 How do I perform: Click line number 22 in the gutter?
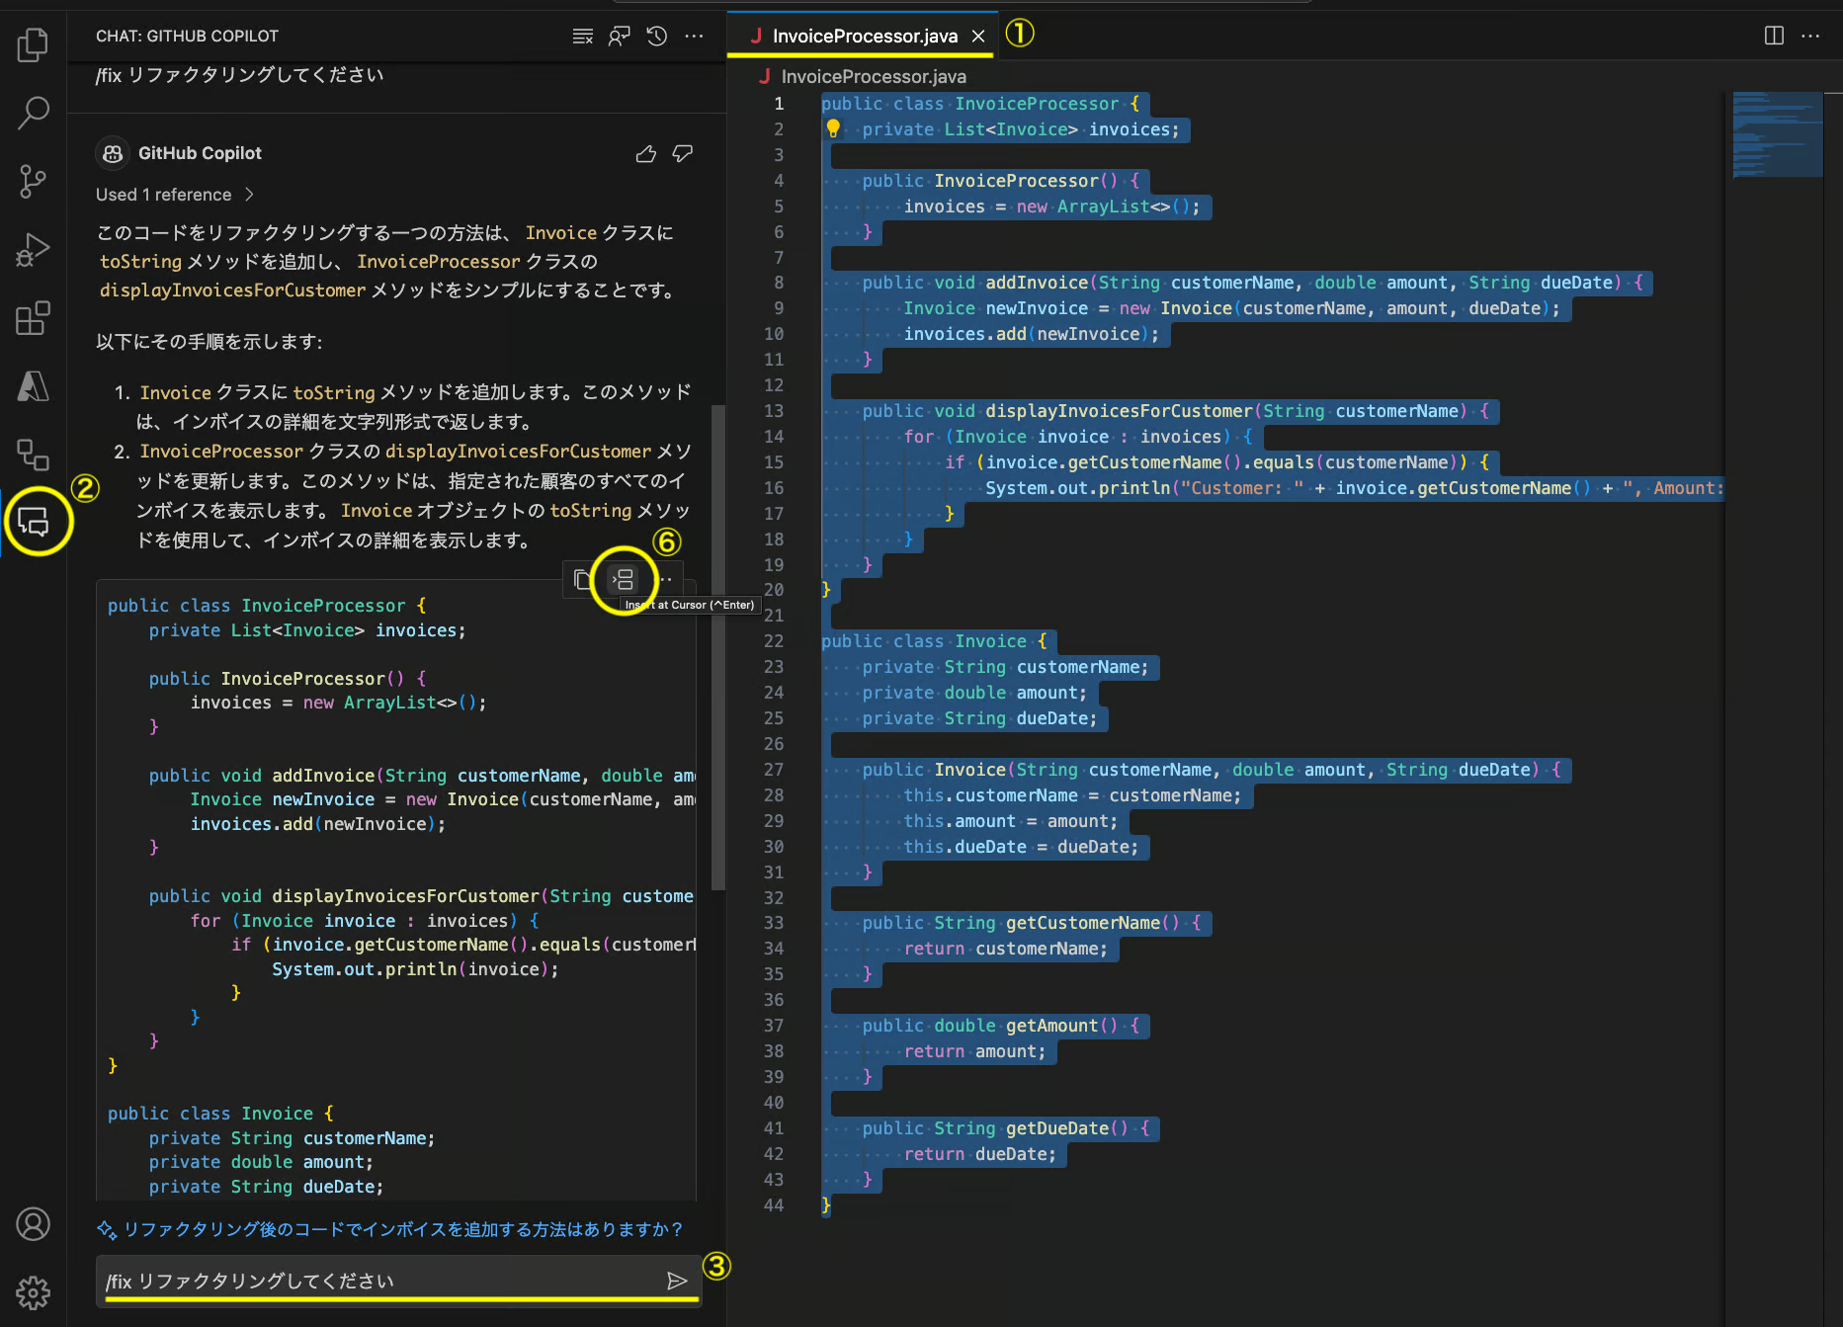click(774, 641)
